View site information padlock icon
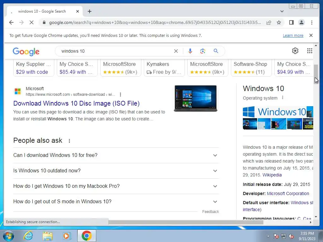 pos(44,22)
